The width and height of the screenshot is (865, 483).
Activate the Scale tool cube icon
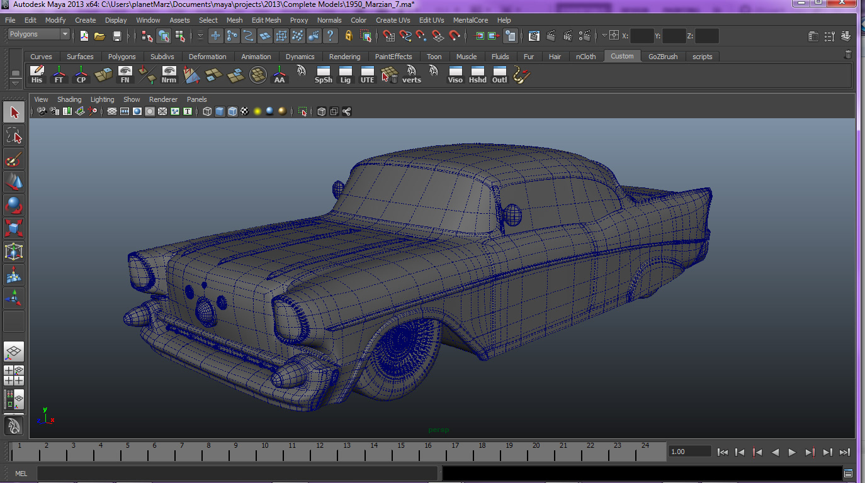(x=14, y=228)
